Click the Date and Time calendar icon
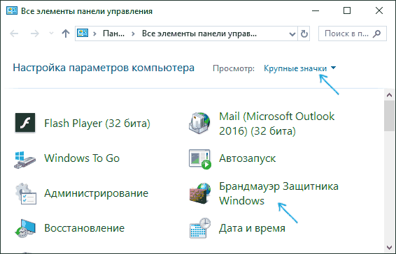Screen dimensions: 396x254 tap(200, 228)
